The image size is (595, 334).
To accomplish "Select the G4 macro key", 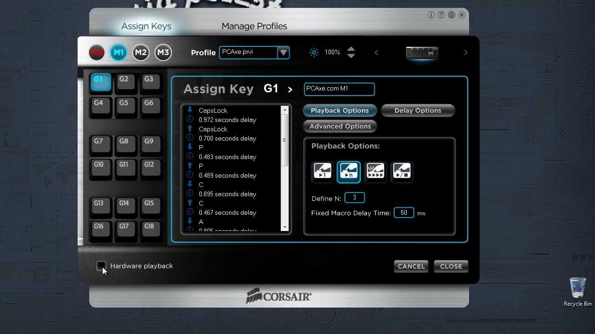I will coord(101,106).
